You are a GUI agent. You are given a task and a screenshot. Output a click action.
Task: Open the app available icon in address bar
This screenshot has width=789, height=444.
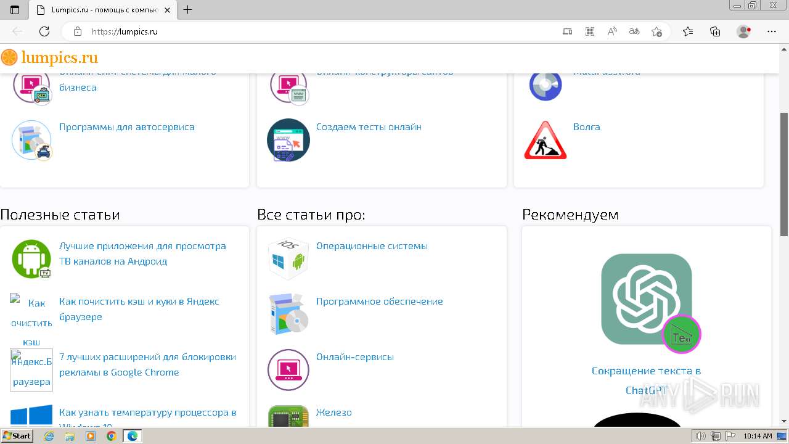[568, 31]
